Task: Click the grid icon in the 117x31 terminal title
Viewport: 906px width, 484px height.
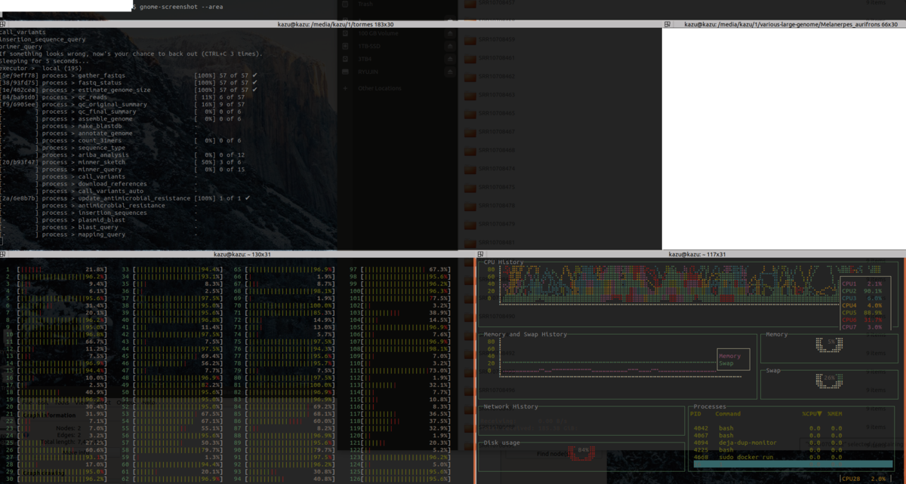Action: click(x=481, y=254)
